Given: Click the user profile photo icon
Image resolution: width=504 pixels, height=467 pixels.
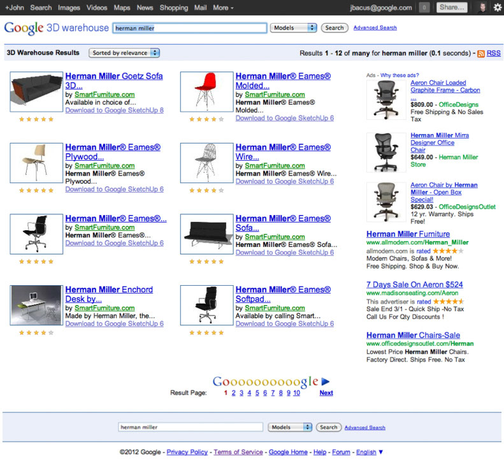Looking at the screenshot, I should point(482,8).
